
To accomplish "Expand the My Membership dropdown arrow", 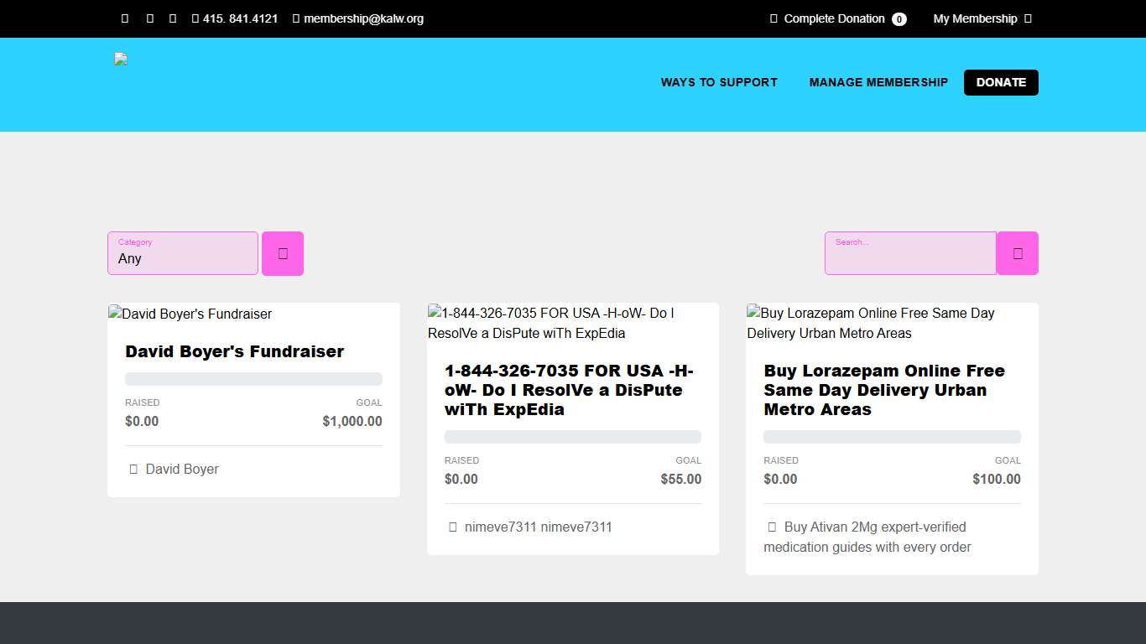I will click(x=1028, y=18).
